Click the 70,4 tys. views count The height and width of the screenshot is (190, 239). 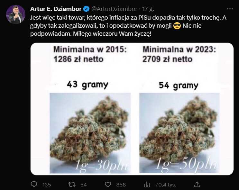tap(166, 185)
